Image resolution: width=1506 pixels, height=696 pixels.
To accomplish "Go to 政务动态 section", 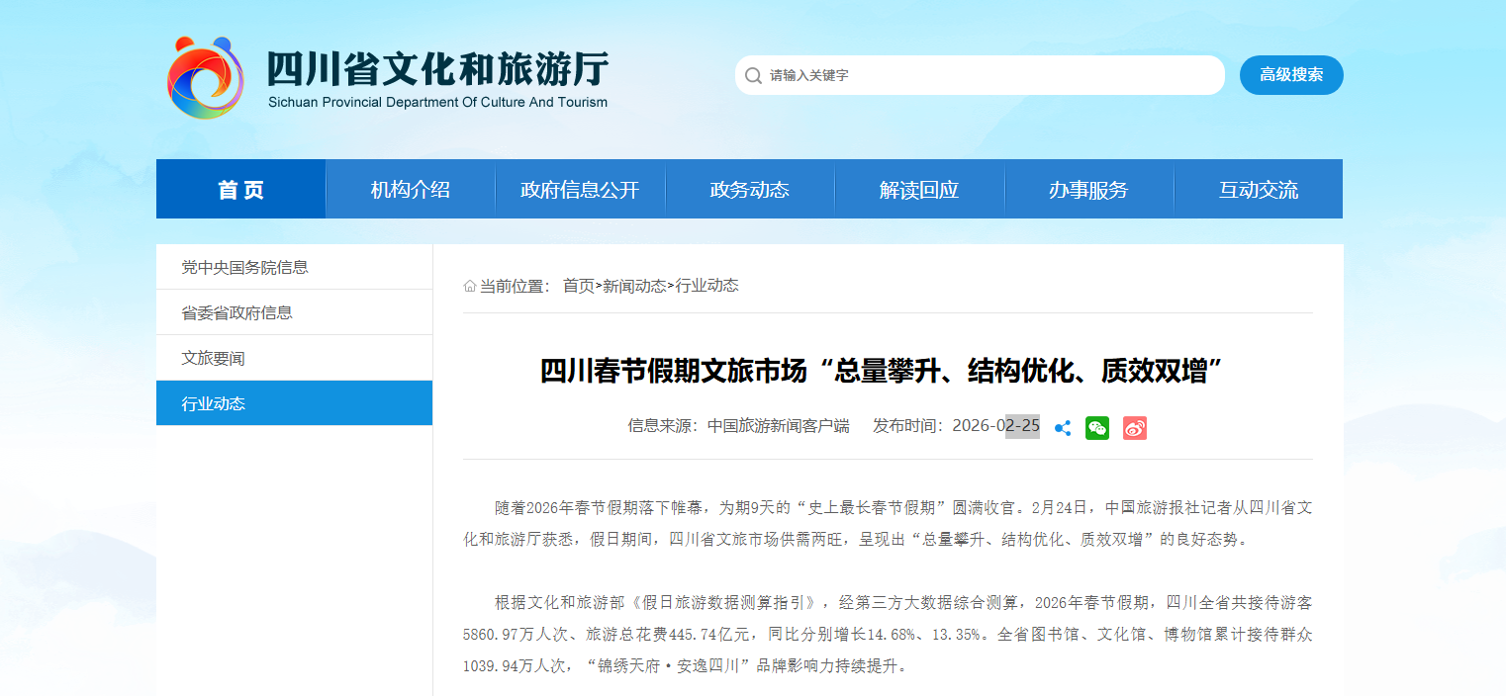I will pos(750,190).
